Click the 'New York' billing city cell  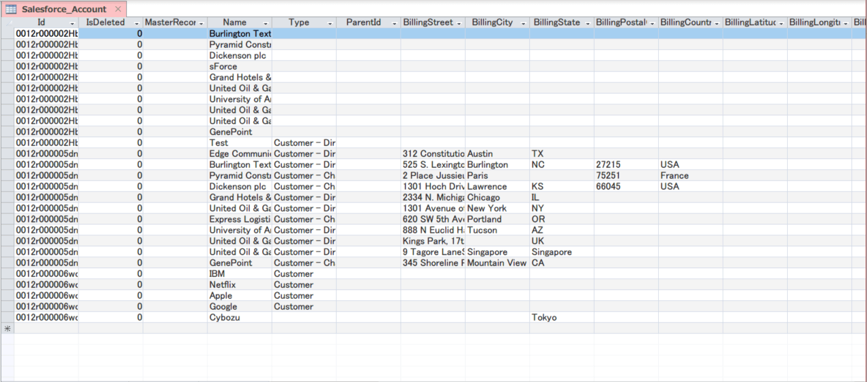point(497,208)
